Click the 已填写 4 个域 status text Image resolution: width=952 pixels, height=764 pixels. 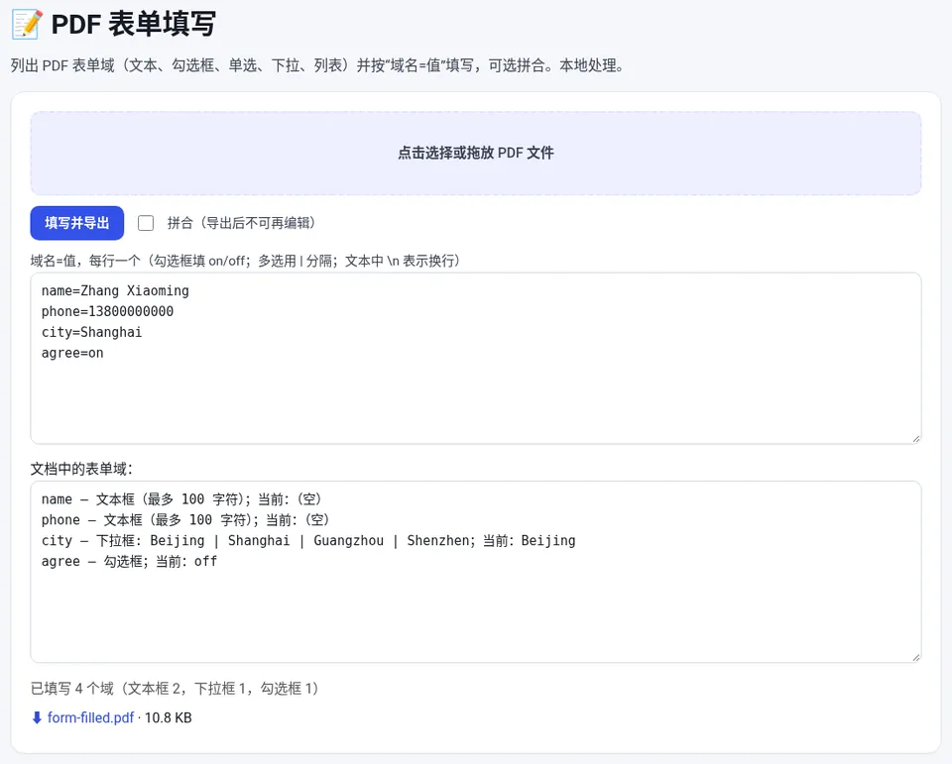[175, 689]
